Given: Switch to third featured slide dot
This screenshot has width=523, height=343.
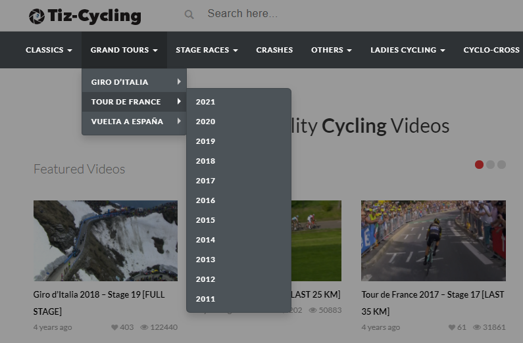Looking at the screenshot, I should (502, 164).
